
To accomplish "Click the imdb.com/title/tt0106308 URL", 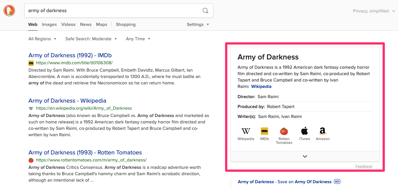I will [x=74, y=63].
